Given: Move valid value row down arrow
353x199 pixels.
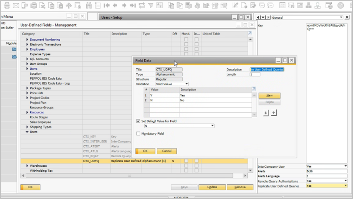Looking at the screenshot, I should [x=266, y=113].
